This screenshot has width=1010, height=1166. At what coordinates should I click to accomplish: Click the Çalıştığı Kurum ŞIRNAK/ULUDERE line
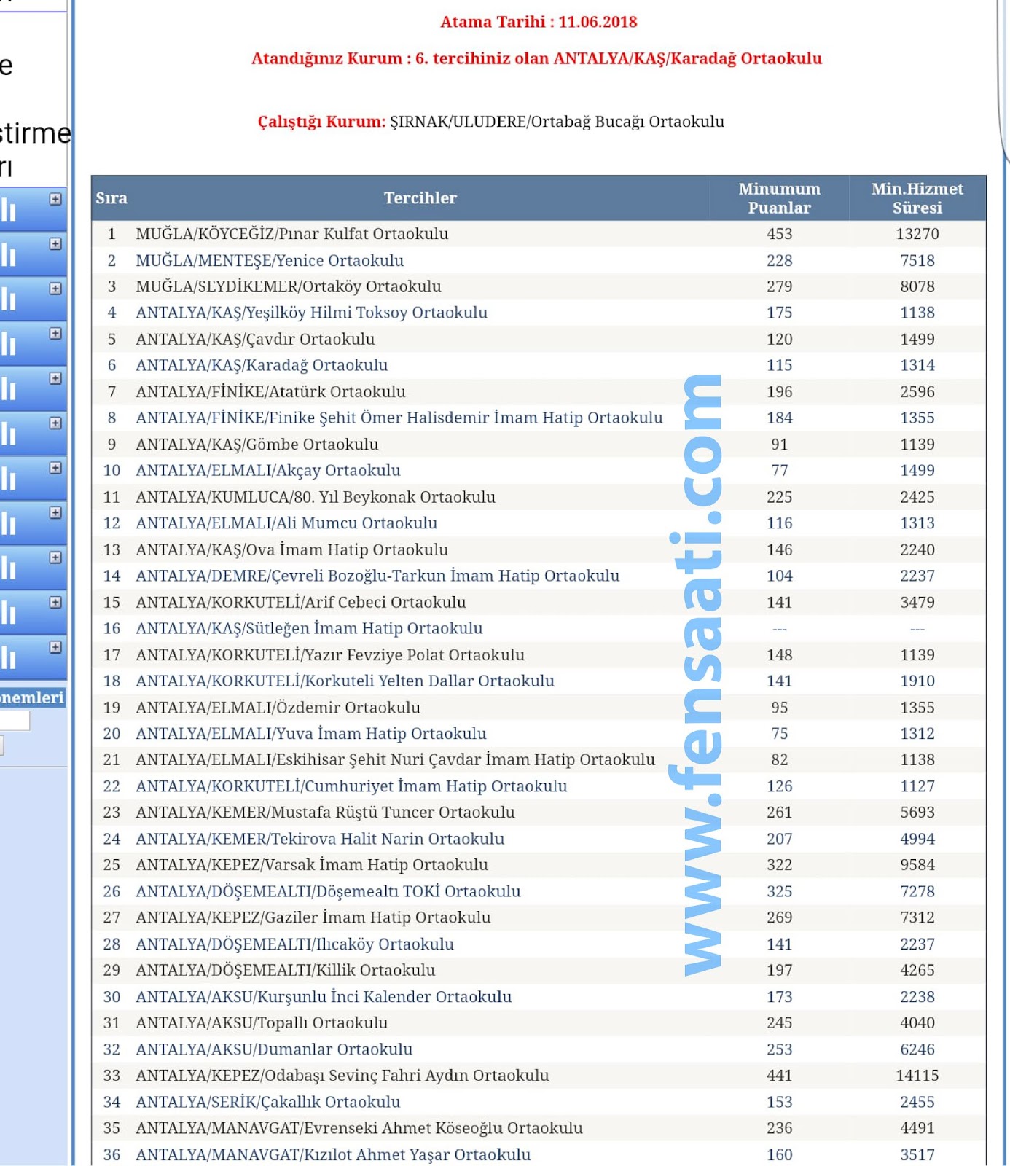490,122
